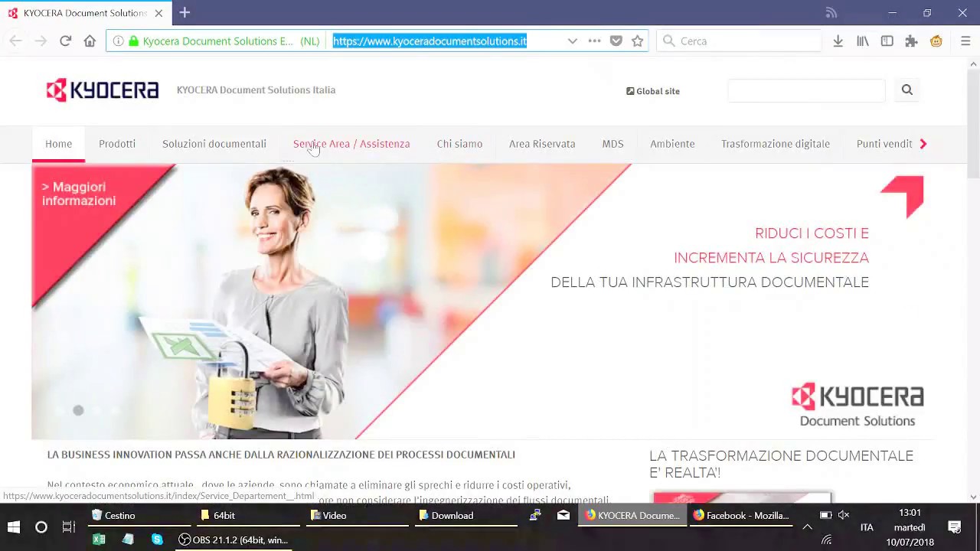Switch to OBS 21.1.2 on taskbar
The width and height of the screenshot is (980, 551).
(234, 540)
